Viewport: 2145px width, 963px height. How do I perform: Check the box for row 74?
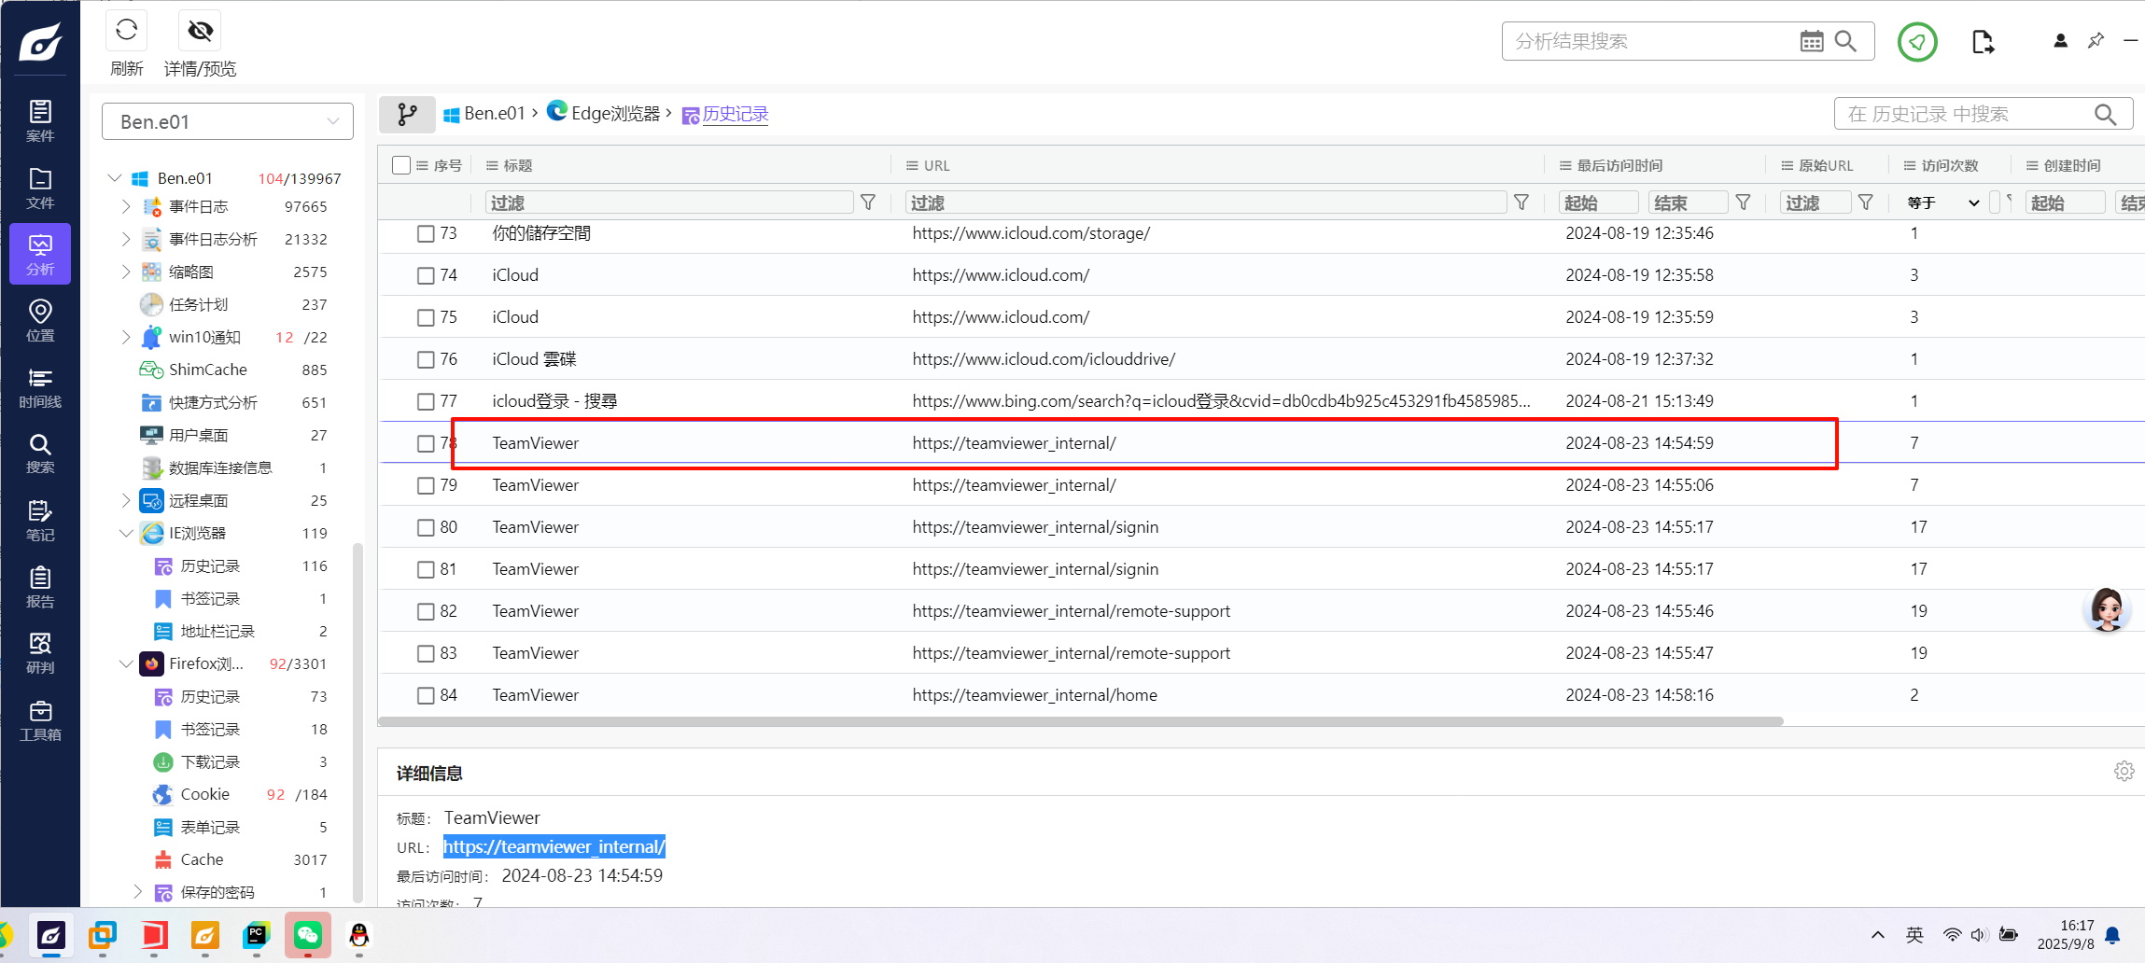click(426, 275)
